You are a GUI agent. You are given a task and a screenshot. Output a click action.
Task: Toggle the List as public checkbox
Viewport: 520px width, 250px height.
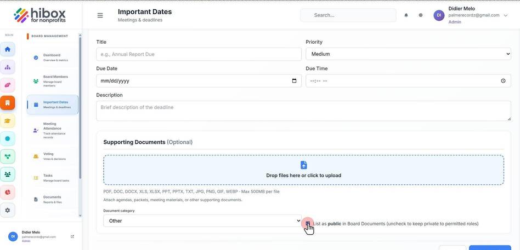[x=308, y=224]
